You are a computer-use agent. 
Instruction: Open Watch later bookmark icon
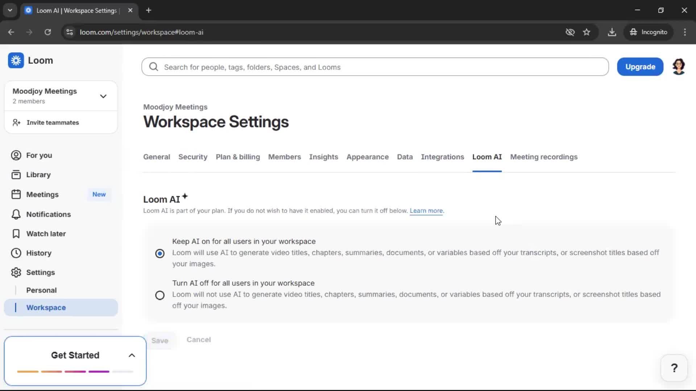[x=16, y=234]
